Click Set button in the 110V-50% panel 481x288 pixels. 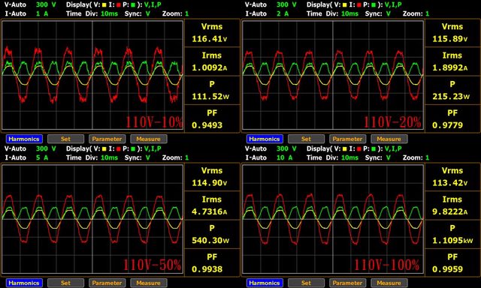pos(65,283)
